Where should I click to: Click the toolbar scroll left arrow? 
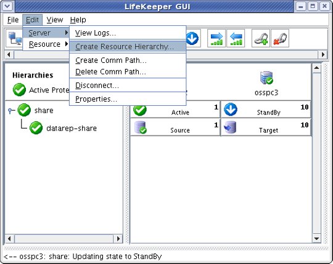point(9,55)
